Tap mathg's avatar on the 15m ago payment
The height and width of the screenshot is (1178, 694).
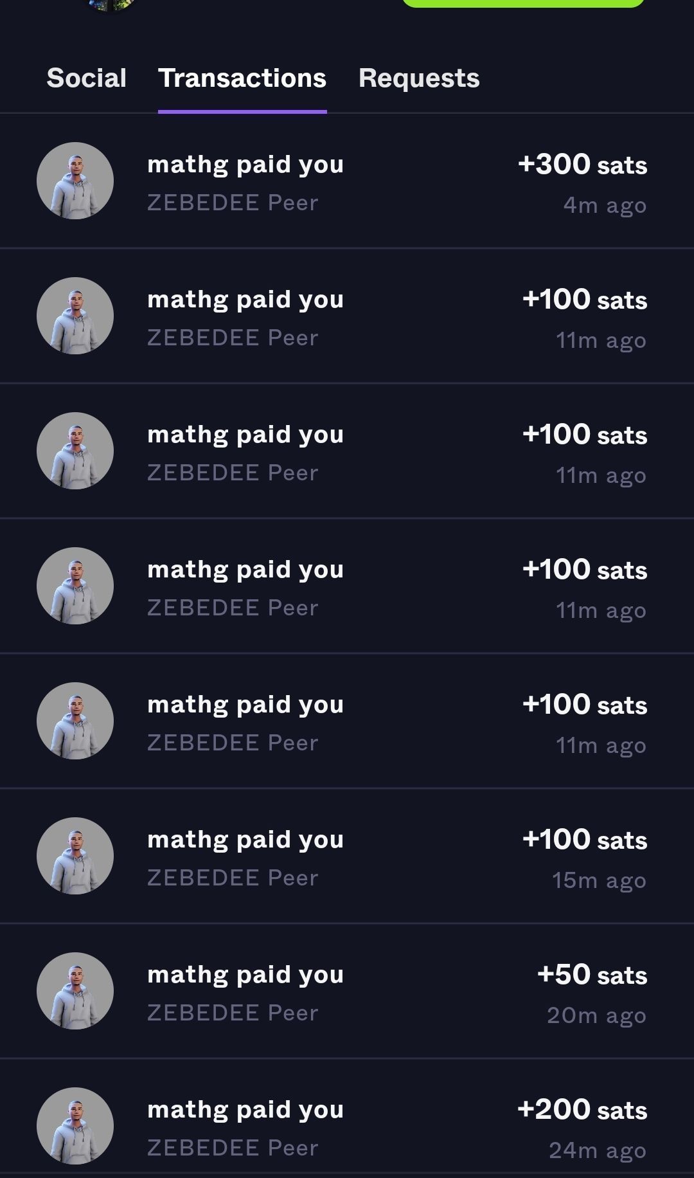pos(75,856)
